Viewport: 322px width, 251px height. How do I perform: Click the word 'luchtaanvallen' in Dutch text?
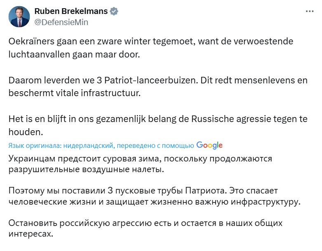[39, 54]
